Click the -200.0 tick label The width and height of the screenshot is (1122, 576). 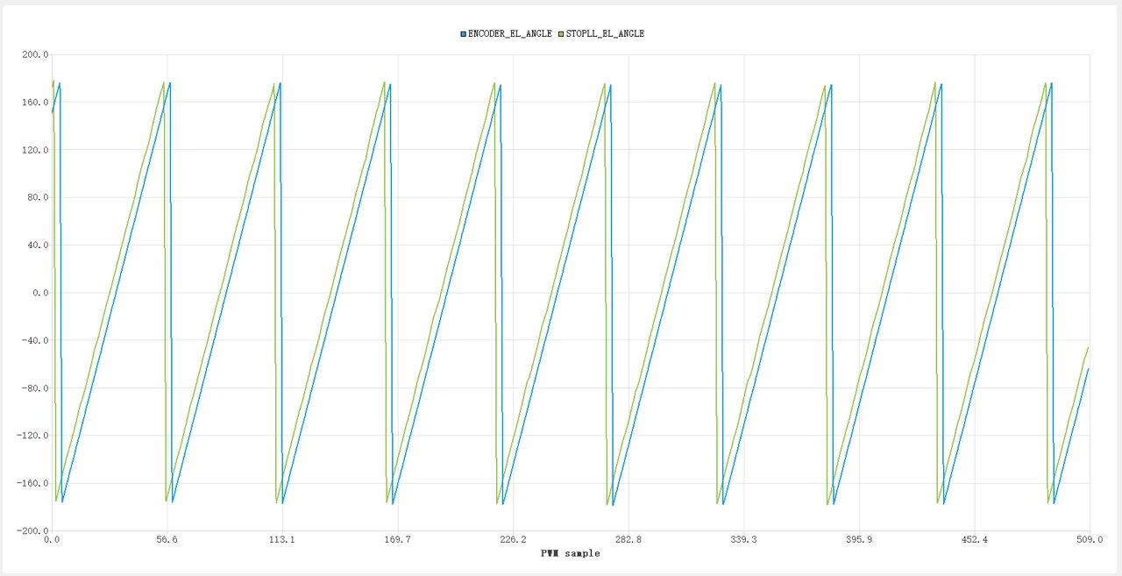(x=33, y=530)
